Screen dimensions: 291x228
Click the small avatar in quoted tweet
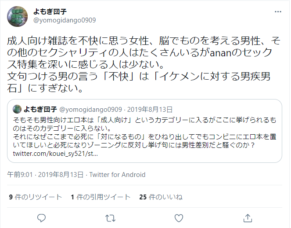(x=17, y=109)
